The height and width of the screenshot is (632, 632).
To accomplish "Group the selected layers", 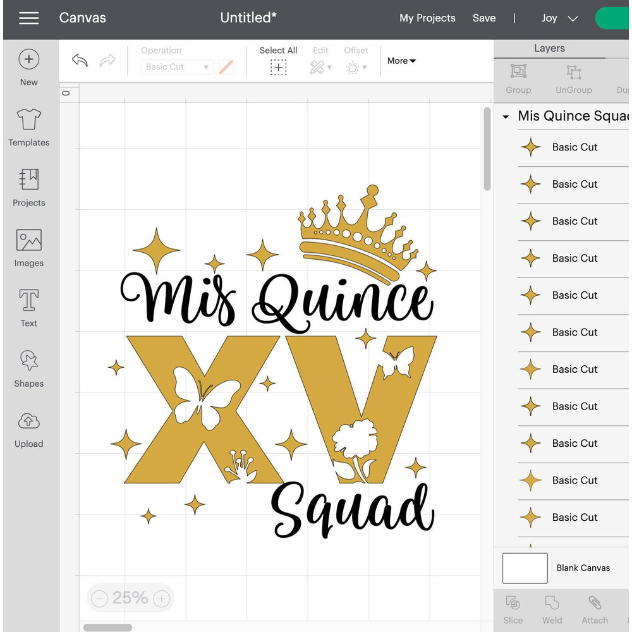I will 518,78.
